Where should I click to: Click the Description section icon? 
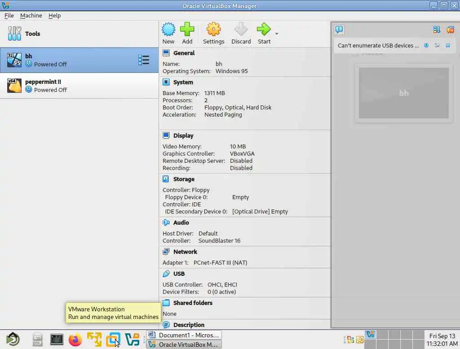[166, 325]
